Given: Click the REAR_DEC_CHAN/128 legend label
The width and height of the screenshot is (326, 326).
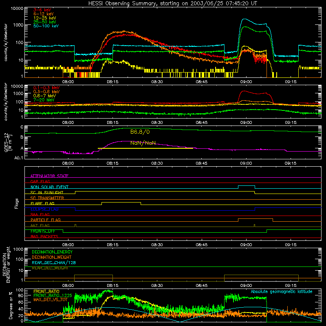Looking at the screenshot, I should click(54, 262).
